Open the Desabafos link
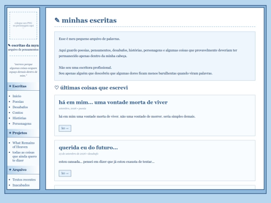271x203 pixels. [x=20, y=107]
